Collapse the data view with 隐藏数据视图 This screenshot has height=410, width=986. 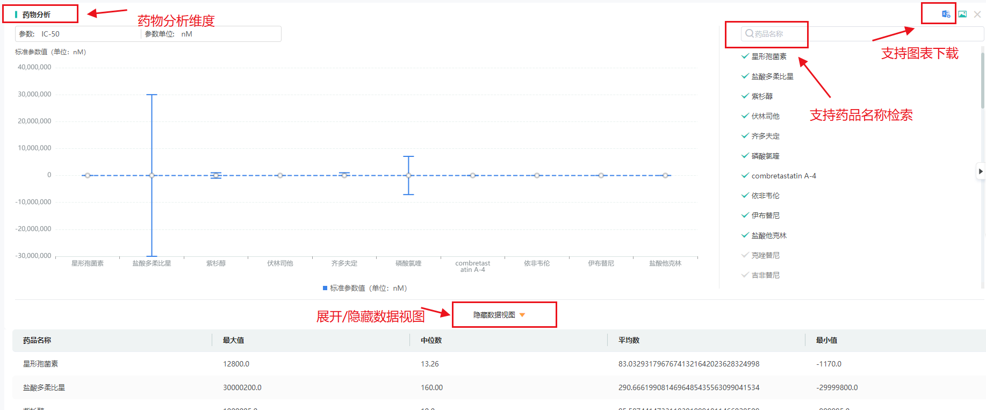coord(499,315)
